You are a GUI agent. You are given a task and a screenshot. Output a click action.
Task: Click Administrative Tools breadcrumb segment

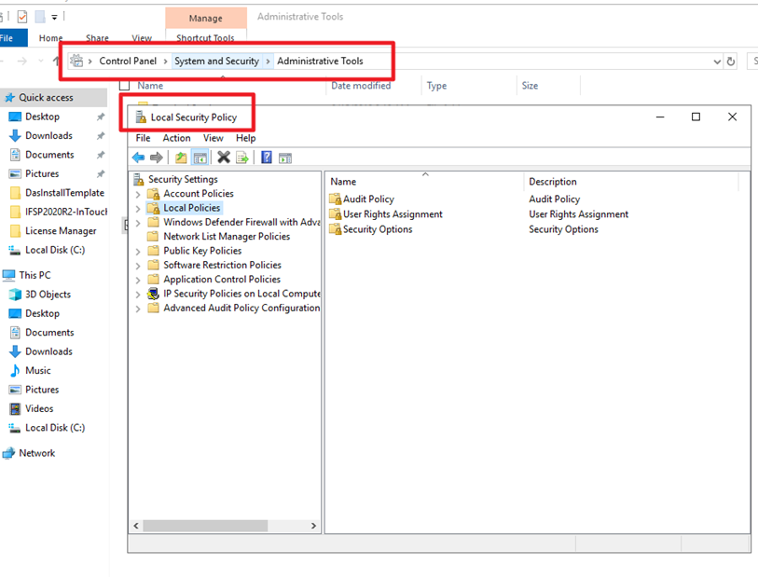320,61
